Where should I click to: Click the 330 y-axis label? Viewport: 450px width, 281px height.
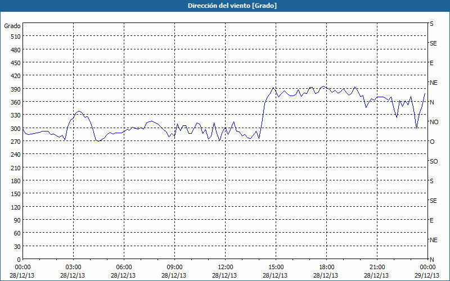[x=16, y=115]
